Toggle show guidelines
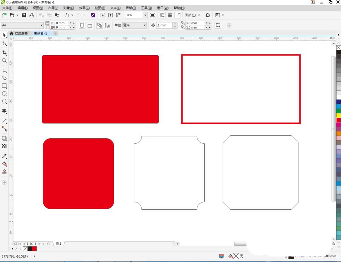 [x=178, y=15]
